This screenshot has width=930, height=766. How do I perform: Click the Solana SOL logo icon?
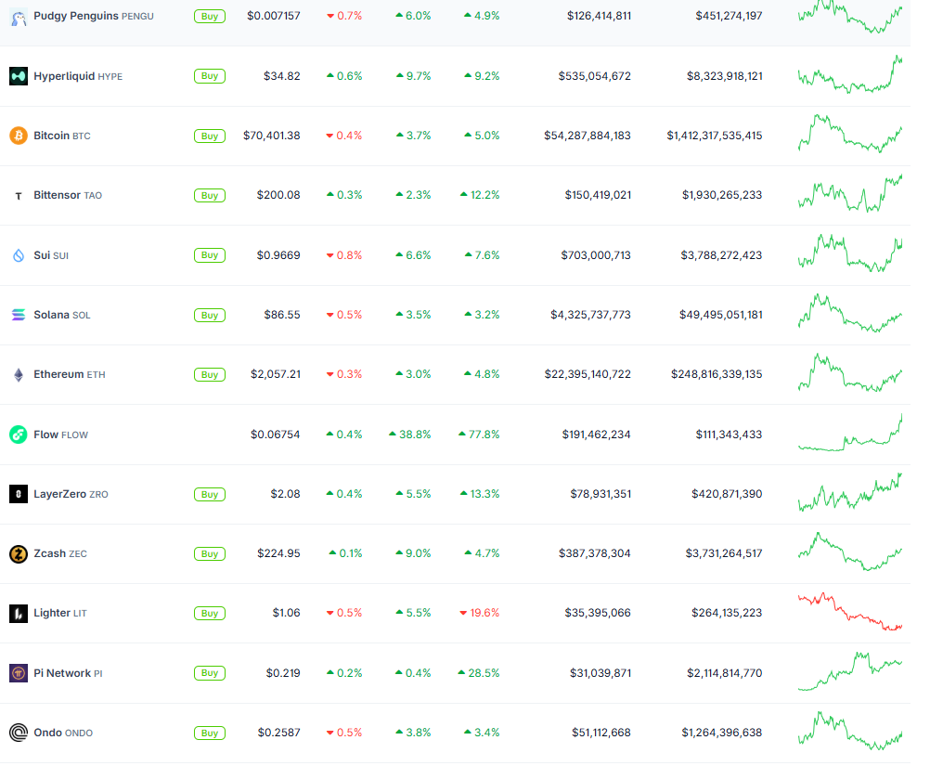coord(19,315)
